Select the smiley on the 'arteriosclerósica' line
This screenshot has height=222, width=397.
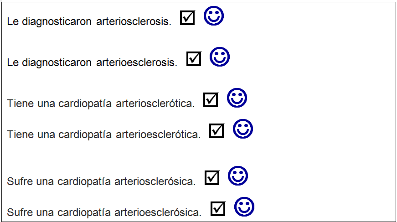[x=237, y=176]
